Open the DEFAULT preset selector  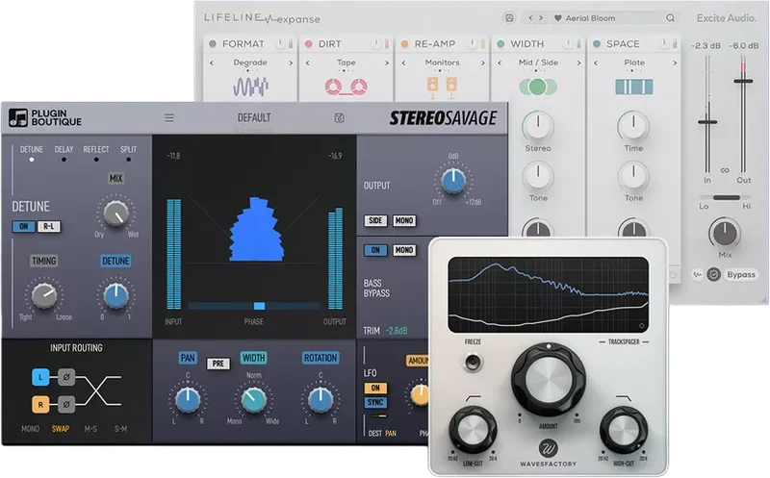(x=254, y=117)
